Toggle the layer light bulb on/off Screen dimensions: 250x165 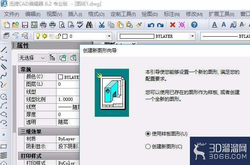point(38,36)
